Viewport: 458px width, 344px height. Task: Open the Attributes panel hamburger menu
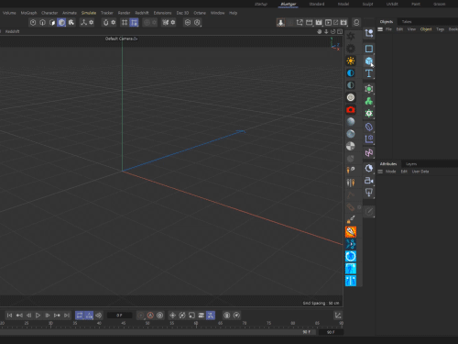click(x=380, y=172)
